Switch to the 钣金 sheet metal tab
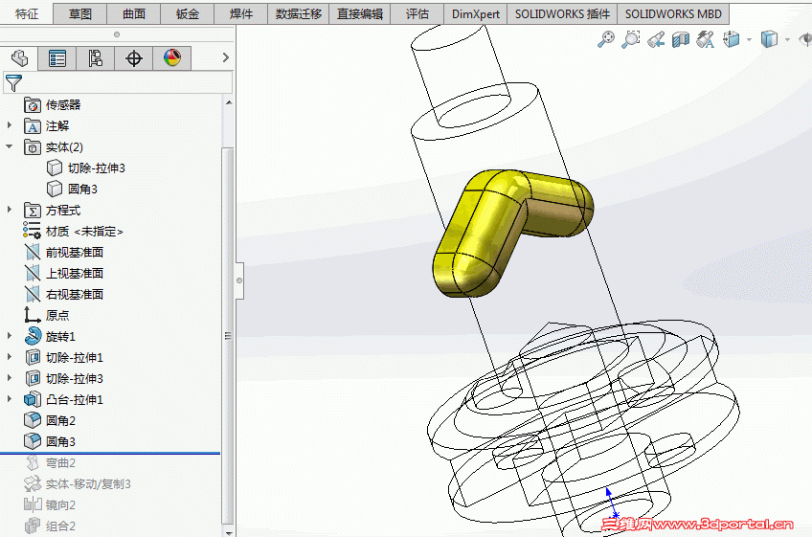Screen dimensions: 812x537 coord(188,14)
